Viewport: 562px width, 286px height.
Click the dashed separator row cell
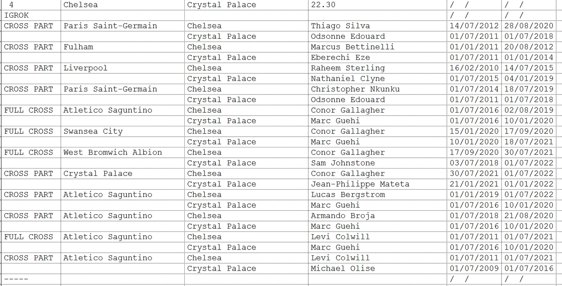(31, 279)
